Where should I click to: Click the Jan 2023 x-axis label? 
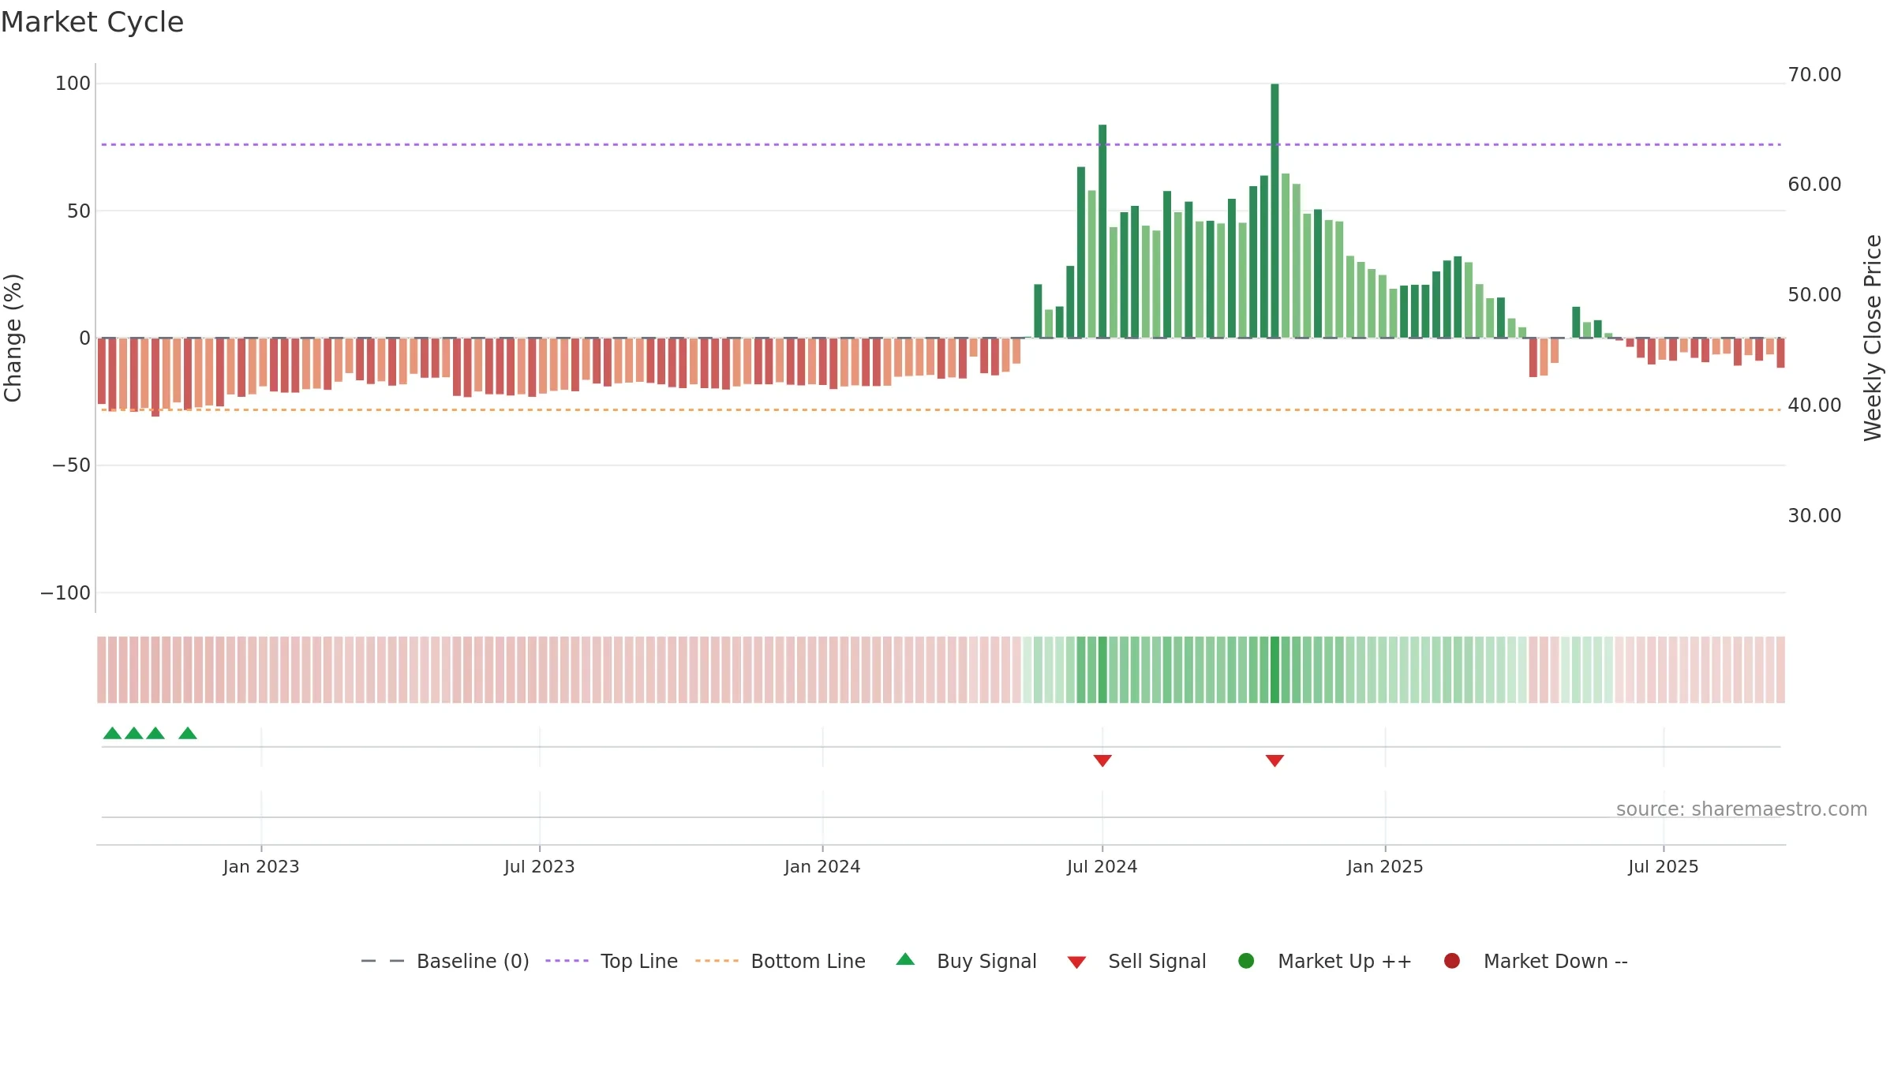coord(261,867)
